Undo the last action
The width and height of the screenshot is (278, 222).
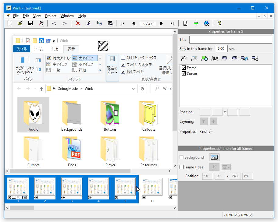click(54, 23)
